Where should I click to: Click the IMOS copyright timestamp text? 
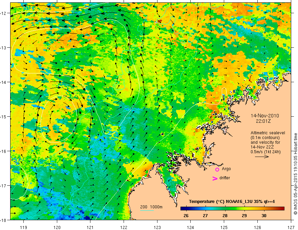coord(295,174)
